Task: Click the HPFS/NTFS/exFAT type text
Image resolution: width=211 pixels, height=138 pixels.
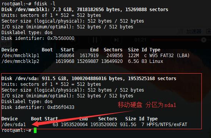Action: coord(167,125)
